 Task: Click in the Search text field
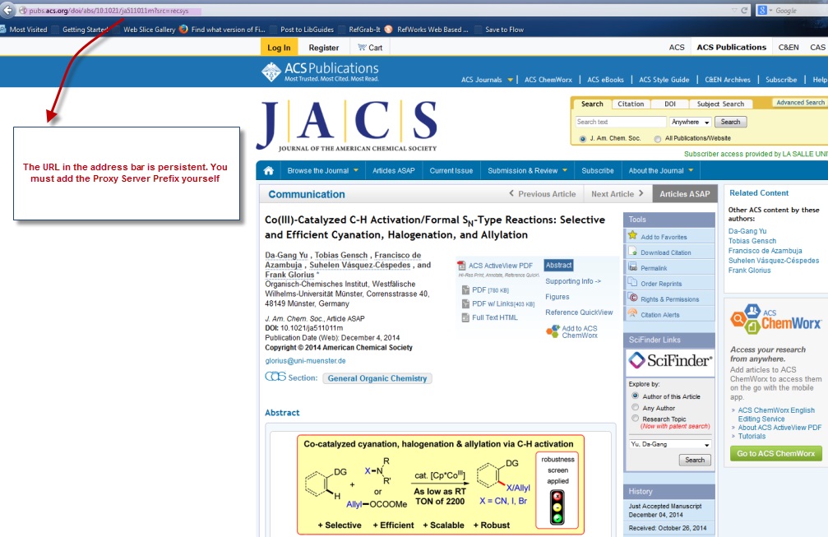621,122
